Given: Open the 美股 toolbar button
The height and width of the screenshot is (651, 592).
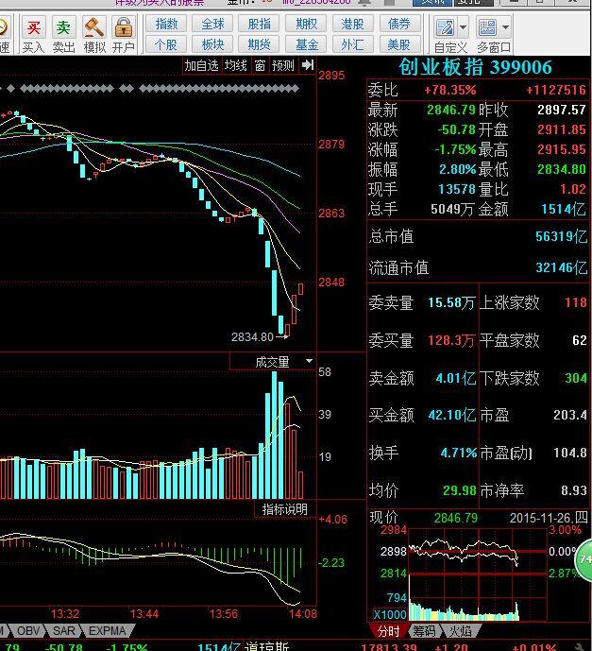Looking at the screenshot, I should click(399, 44).
